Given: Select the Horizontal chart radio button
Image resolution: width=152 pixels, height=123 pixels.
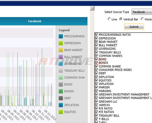Looking at the screenshot, I should coord(142,19).
